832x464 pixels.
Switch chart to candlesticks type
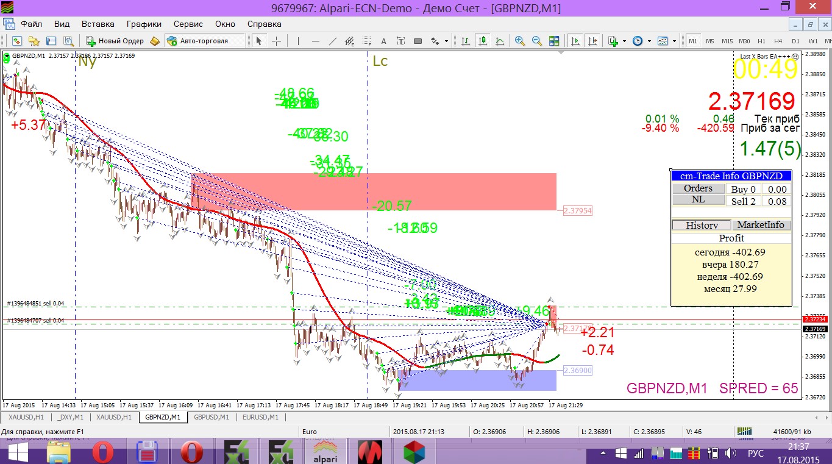tap(483, 41)
